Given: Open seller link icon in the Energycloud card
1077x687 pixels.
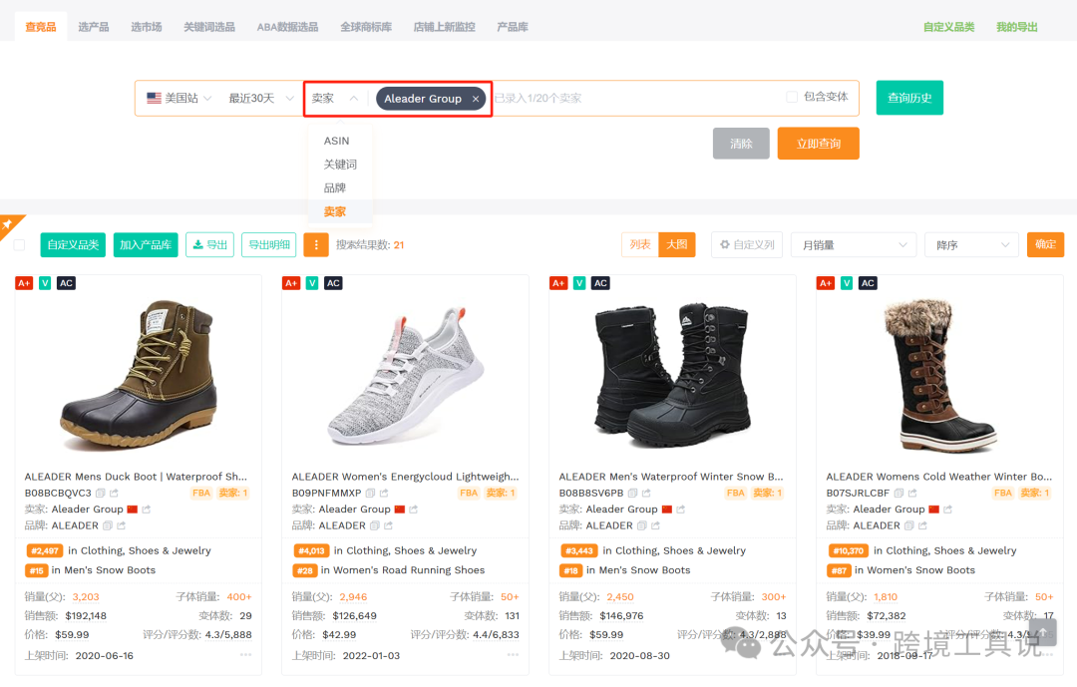Looking at the screenshot, I should pyautogui.click(x=414, y=510).
